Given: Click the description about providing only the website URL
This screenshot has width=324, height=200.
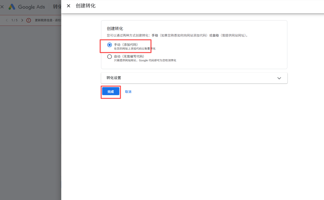Looking at the screenshot, I should 145,60.
